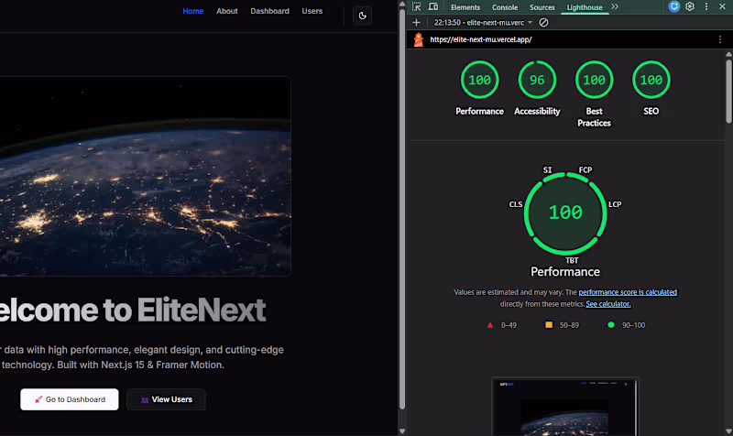Switch to the Elements tab
Screen dimensions: 733x436
[465, 7]
